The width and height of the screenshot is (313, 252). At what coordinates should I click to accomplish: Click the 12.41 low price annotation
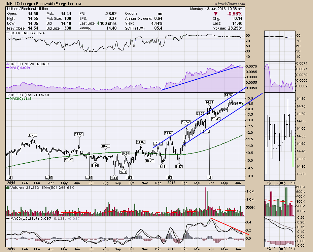205,131
